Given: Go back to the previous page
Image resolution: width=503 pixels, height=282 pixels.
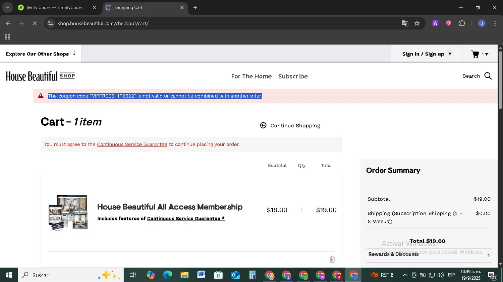Looking at the screenshot, I should tap(8, 23).
